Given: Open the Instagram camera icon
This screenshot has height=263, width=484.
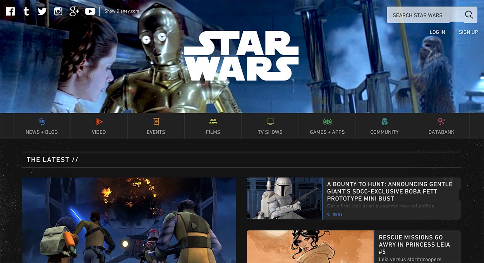Looking at the screenshot, I should (x=58, y=11).
